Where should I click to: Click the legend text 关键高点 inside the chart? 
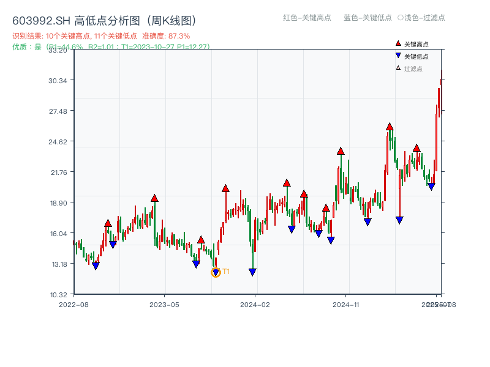tap(417, 44)
